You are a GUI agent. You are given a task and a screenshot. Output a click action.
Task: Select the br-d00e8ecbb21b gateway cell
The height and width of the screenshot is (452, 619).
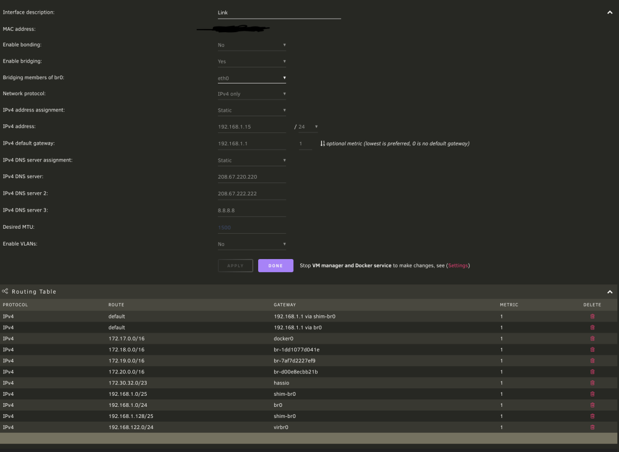(x=296, y=372)
